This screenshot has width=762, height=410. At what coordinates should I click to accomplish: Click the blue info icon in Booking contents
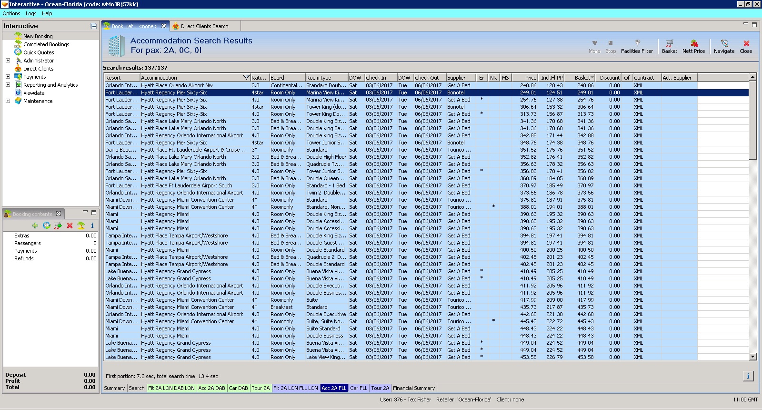click(x=92, y=225)
